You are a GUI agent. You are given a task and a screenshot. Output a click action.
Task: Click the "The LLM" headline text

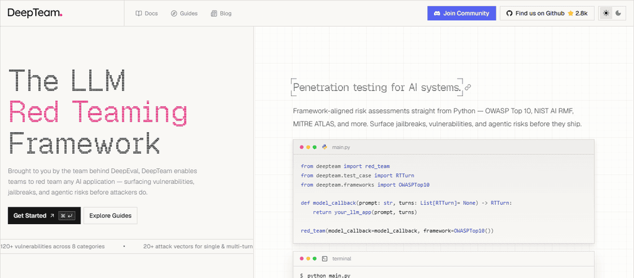click(67, 80)
